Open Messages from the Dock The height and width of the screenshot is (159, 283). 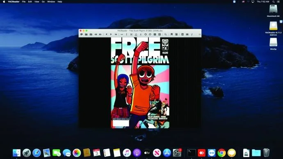click(67, 153)
